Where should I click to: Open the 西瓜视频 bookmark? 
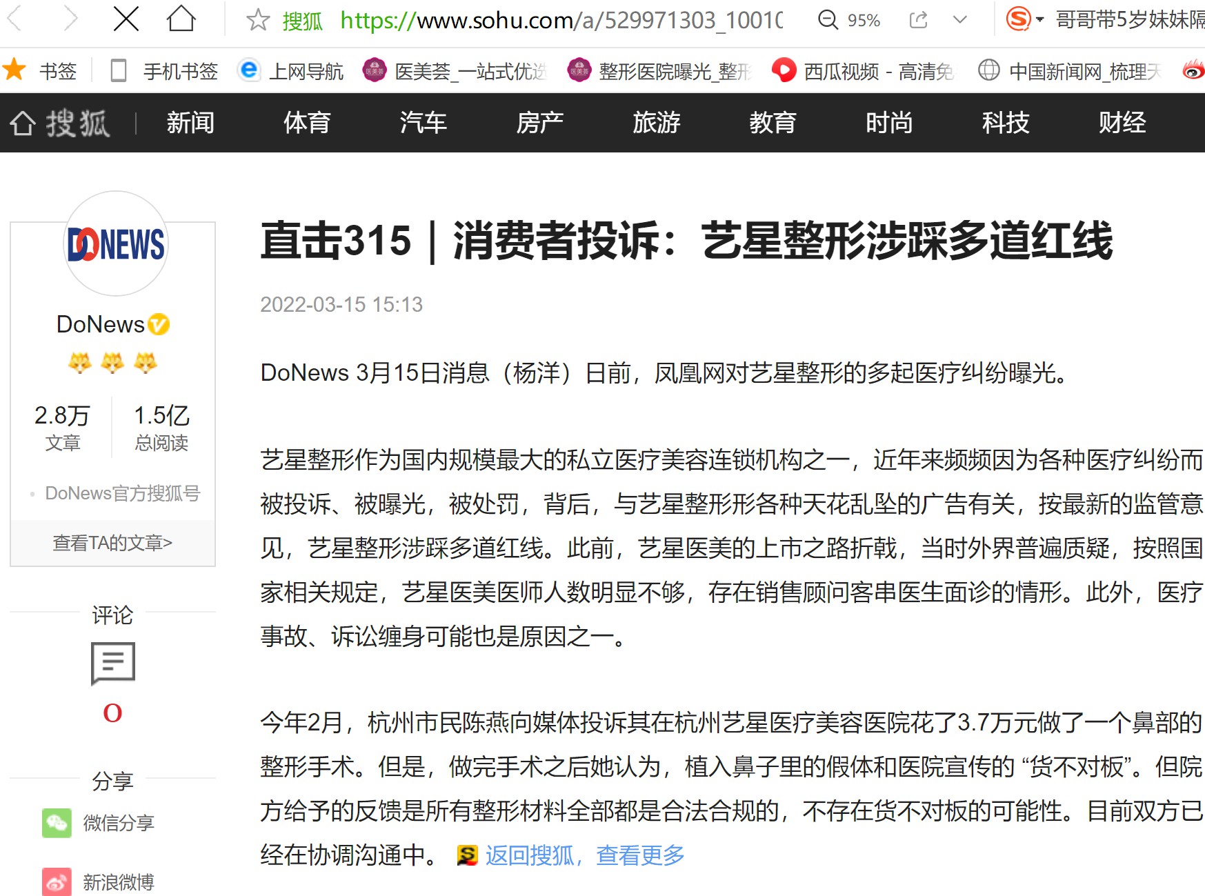(863, 70)
